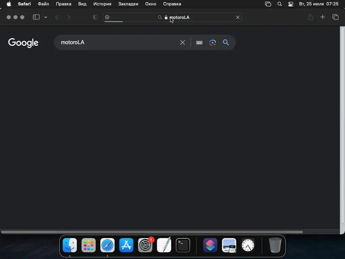Click the horizontal scrollbar at page bottom
The image size is (345, 259).
click(152, 232)
